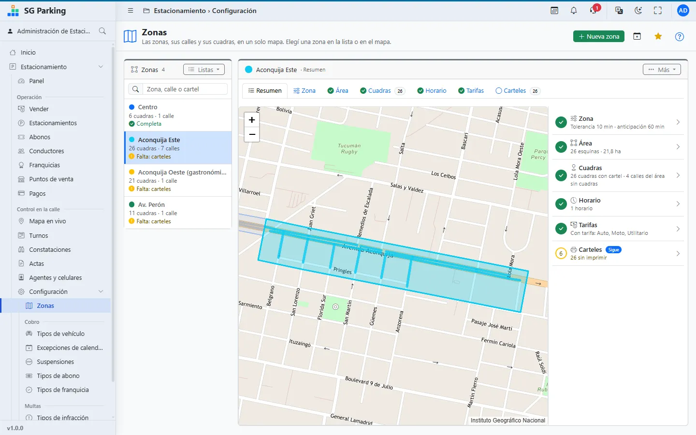This screenshot has width=696, height=435.
Task: Click the Estacionamiento breadcrumb in the header
Action: [180, 11]
